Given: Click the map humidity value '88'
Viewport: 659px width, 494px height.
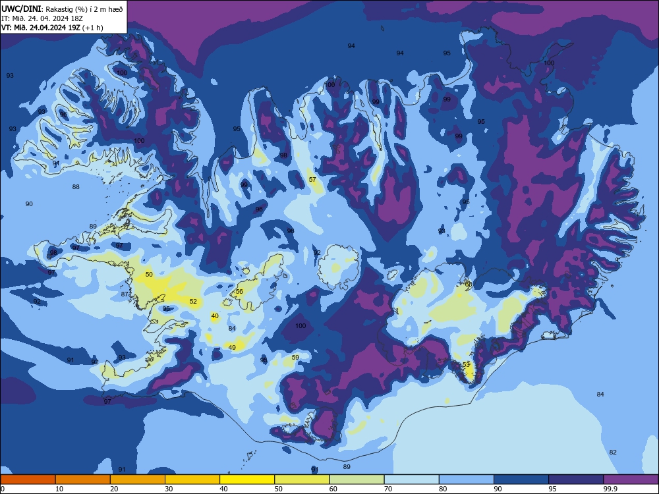Looking at the screenshot, I should click(x=76, y=187).
